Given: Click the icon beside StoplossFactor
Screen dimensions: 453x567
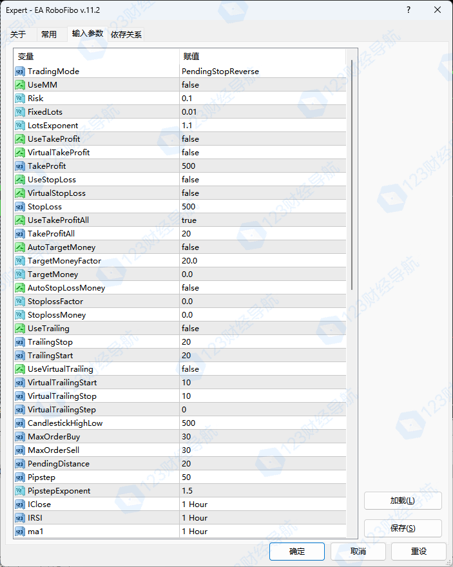Looking at the screenshot, I should pos(20,302).
